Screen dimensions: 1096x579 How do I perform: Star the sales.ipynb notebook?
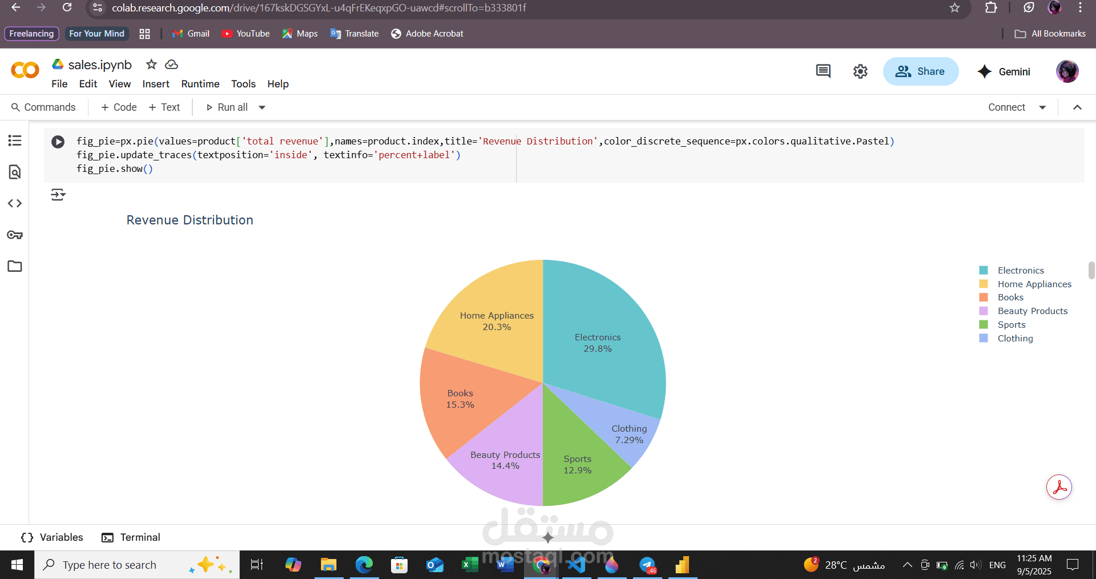coord(151,65)
